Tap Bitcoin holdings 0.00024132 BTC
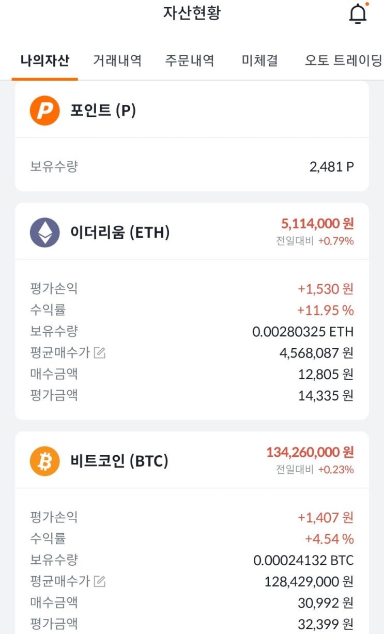384x634 pixels. pyautogui.click(x=303, y=560)
